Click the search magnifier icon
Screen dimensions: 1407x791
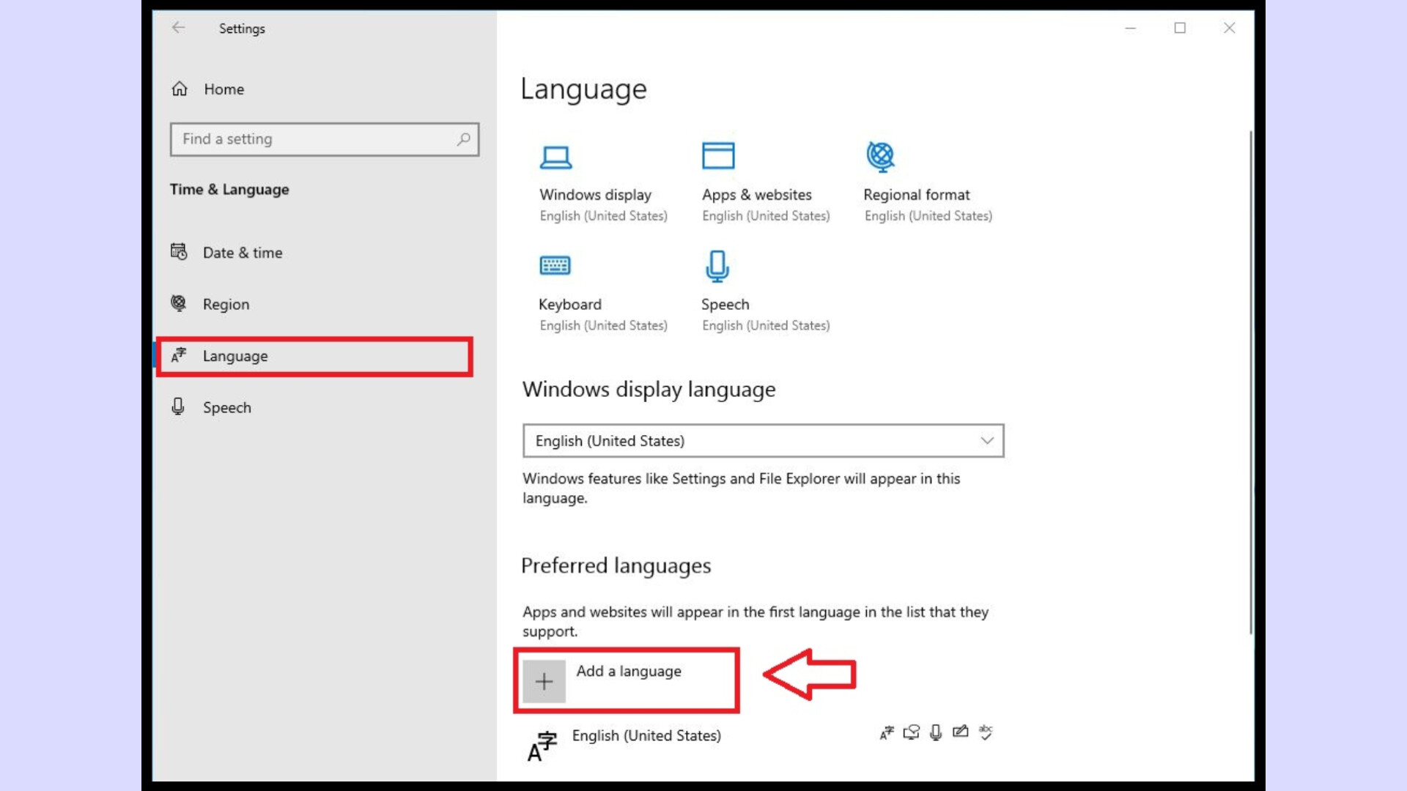click(x=463, y=139)
